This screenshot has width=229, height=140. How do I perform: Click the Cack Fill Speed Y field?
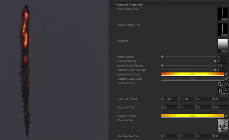point(188,99)
